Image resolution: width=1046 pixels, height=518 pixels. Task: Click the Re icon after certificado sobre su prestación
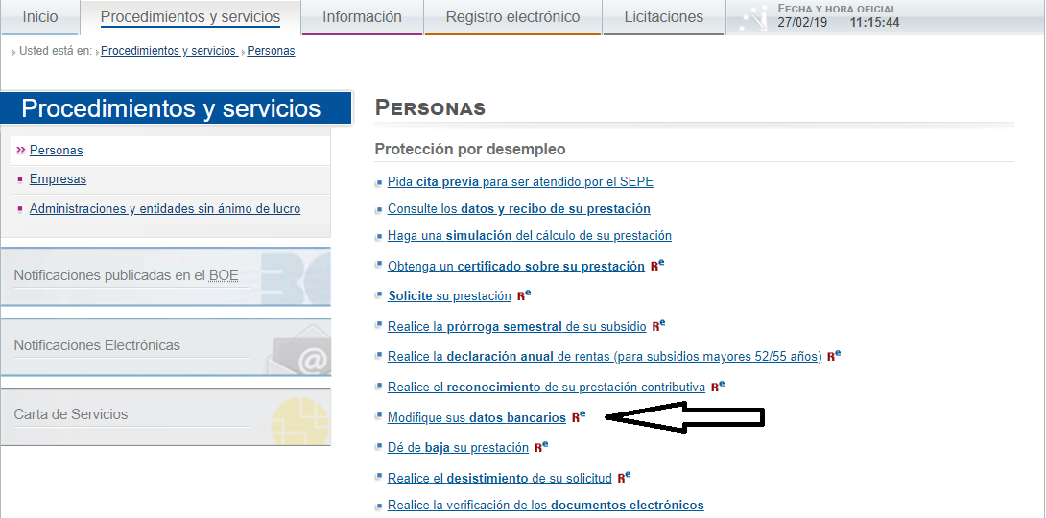657,266
